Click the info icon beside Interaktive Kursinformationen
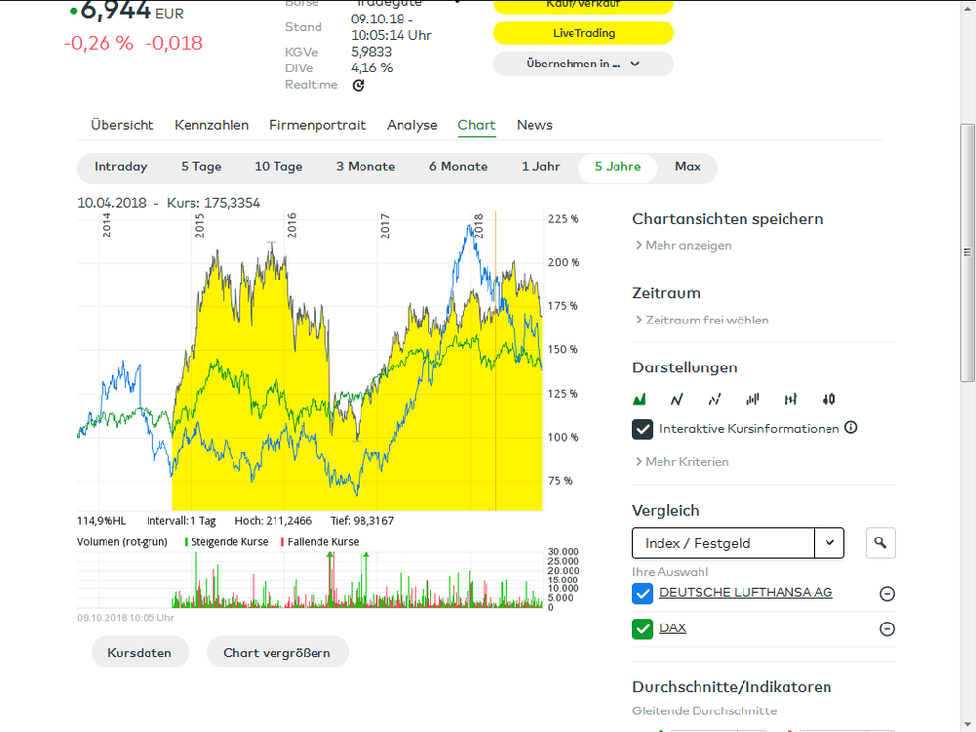This screenshot has width=976, height=732. (x=851, y=427)
